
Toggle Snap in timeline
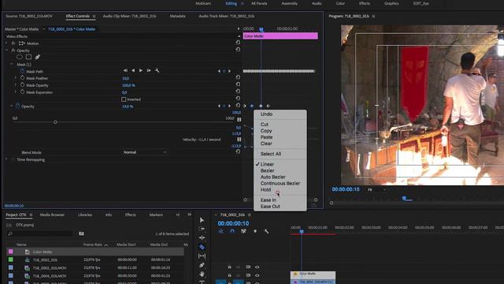(x=232, y=231)
